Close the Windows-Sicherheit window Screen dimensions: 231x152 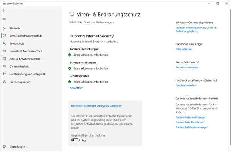(226, 3)
